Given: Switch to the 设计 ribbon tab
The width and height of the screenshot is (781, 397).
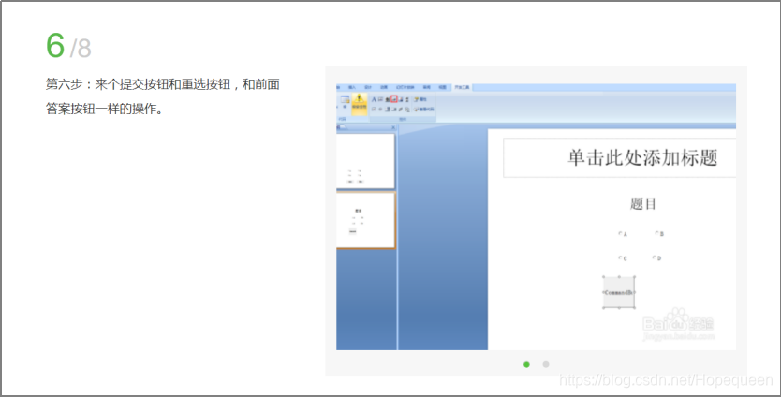Looking at the screenshot, I should (x=368, y=87).
